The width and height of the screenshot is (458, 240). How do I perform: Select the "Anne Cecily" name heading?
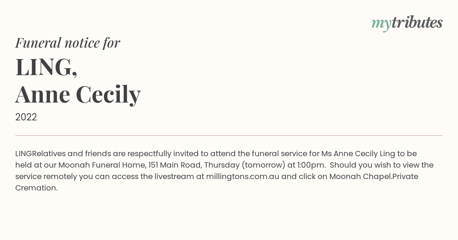coord(78,94)
